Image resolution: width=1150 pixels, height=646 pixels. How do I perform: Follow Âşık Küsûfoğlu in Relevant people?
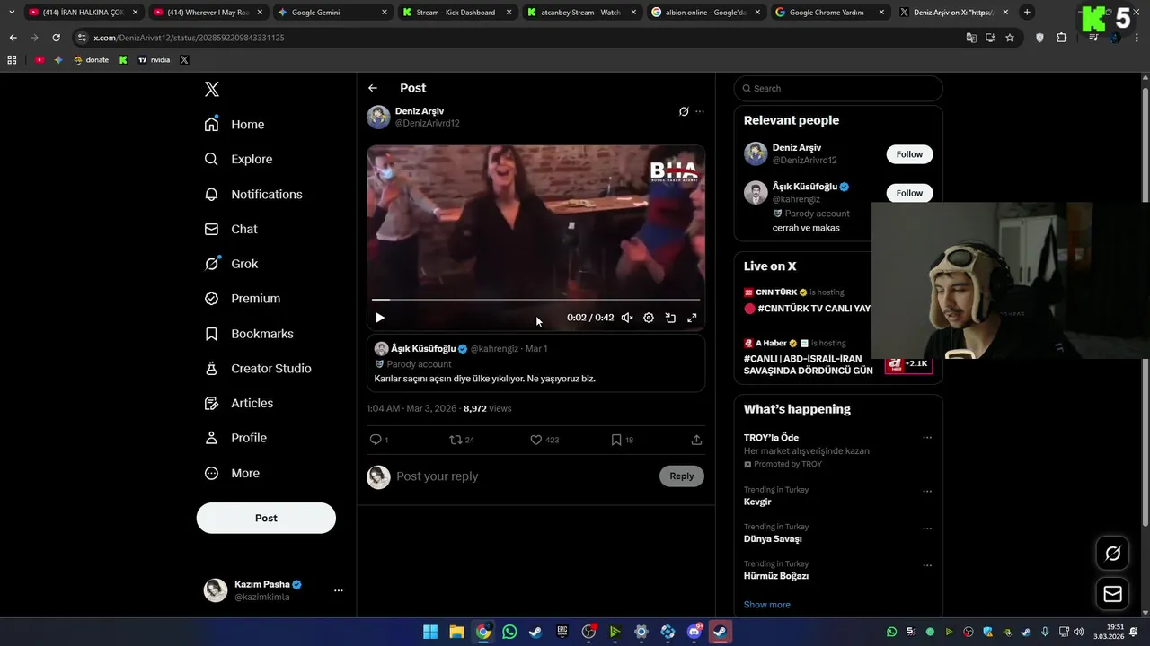click(x=909, y=193)
